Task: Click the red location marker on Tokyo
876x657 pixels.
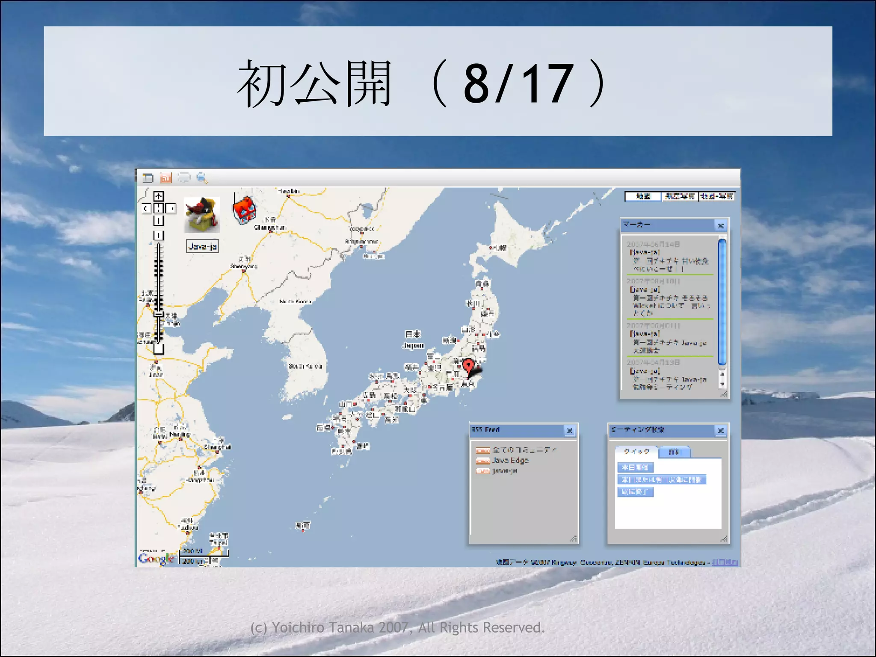Action: (x=468, y=367)
